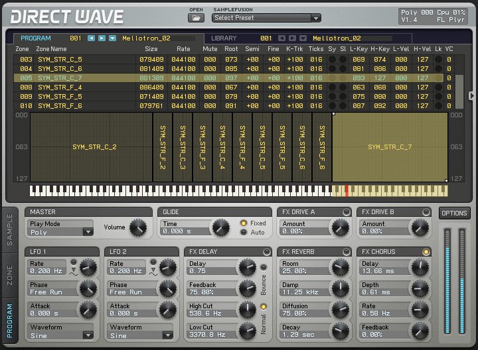The image size is (478, 350).
Task: Go to next program with right arrow
Action: (102, 38)
